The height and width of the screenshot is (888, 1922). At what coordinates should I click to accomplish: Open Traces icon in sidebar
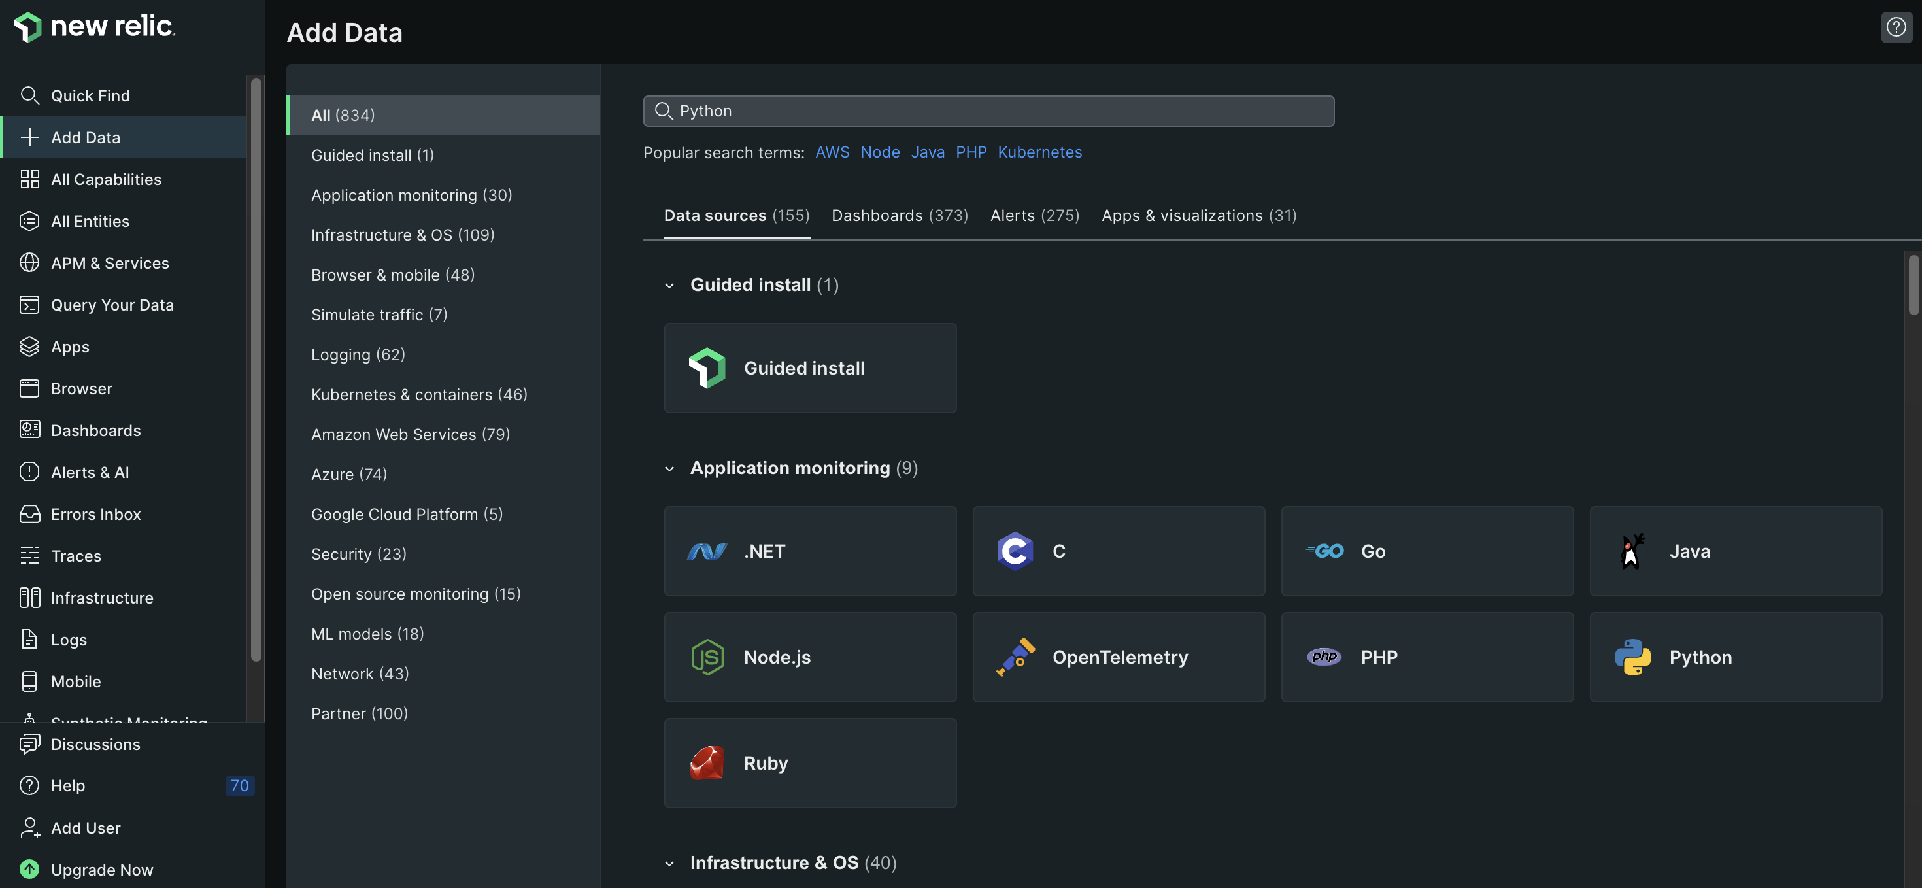coord(29,556)
